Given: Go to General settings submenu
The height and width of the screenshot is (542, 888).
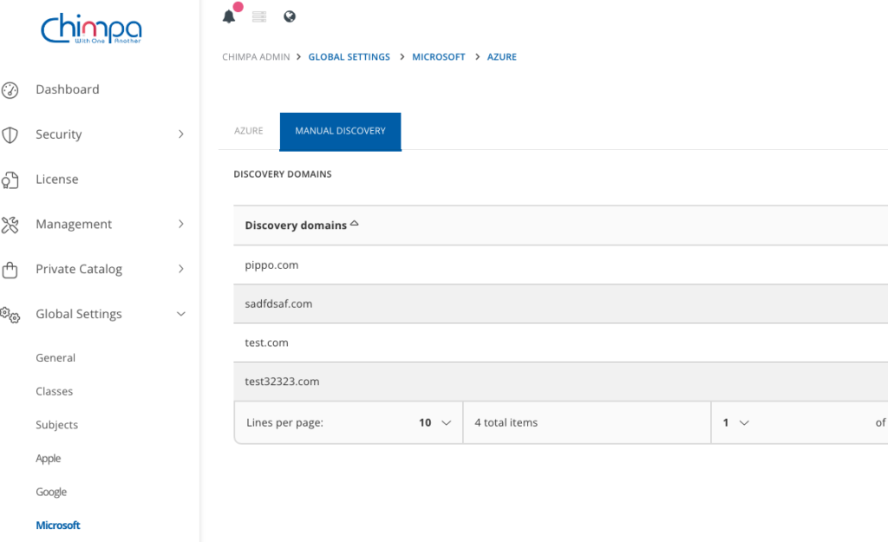Looking at the screenshot, I should pos(55,358).
